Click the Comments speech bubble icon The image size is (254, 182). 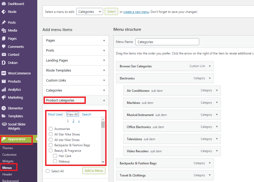point(4,47)
